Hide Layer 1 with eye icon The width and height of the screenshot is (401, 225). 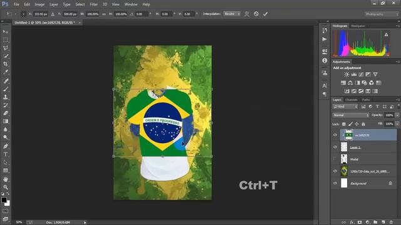(335, 147)
